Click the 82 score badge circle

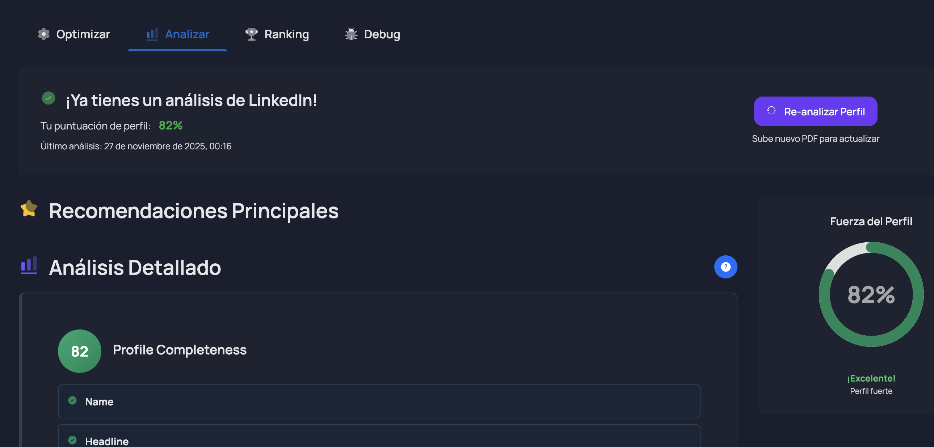[79, 351]
